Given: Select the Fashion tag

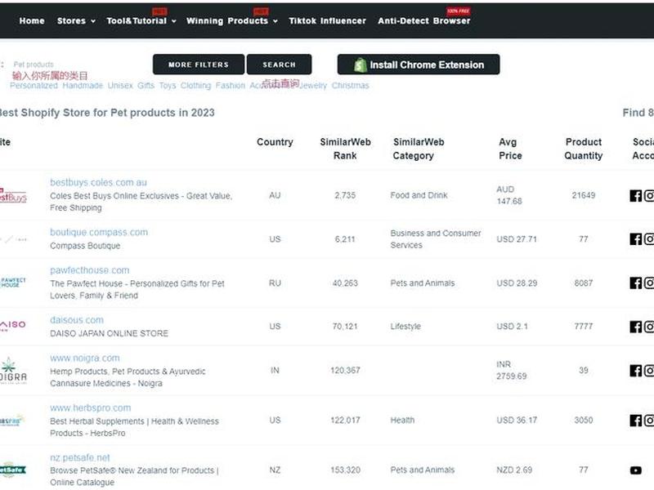Looking at the screenshot, I should coord(231,86).
